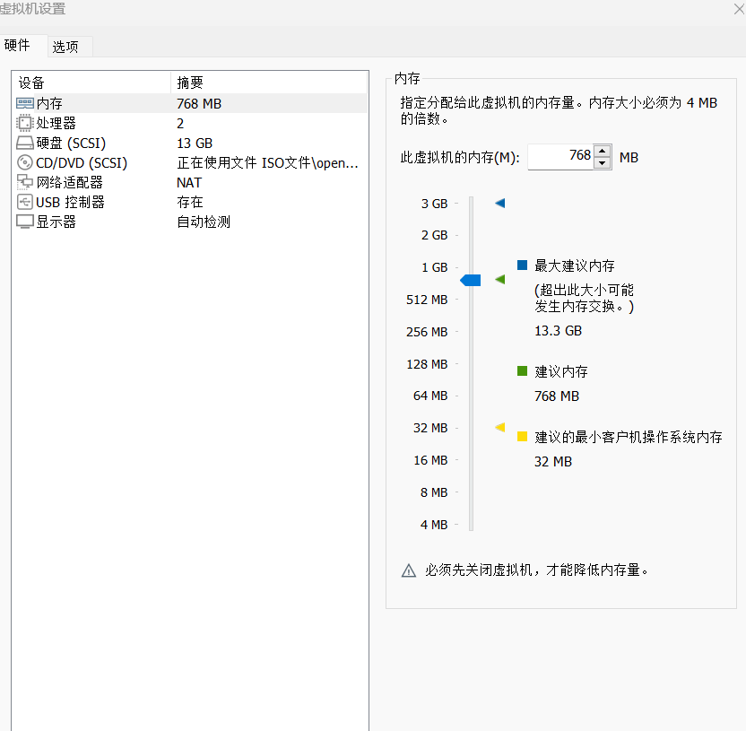
Task: Open the 硬件 (Hardware) tab
Action: point(18,45)
